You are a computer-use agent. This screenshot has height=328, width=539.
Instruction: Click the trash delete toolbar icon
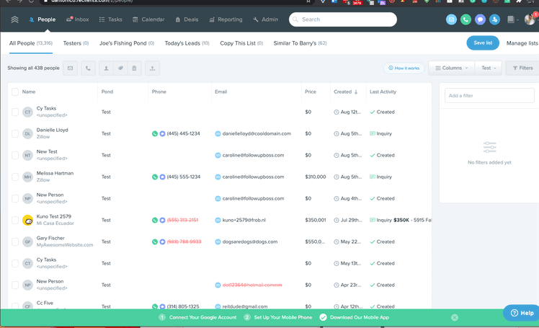(x=135, y=68)
